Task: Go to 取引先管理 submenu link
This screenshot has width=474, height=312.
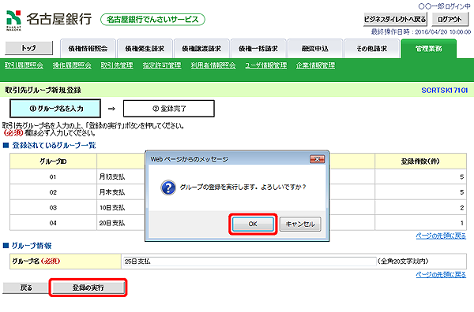Action: (117, 65)
